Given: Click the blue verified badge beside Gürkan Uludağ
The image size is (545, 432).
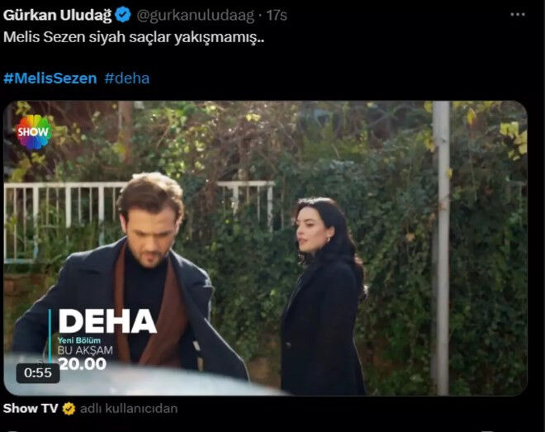Looking at the screenshot, I should coord(123,15).
